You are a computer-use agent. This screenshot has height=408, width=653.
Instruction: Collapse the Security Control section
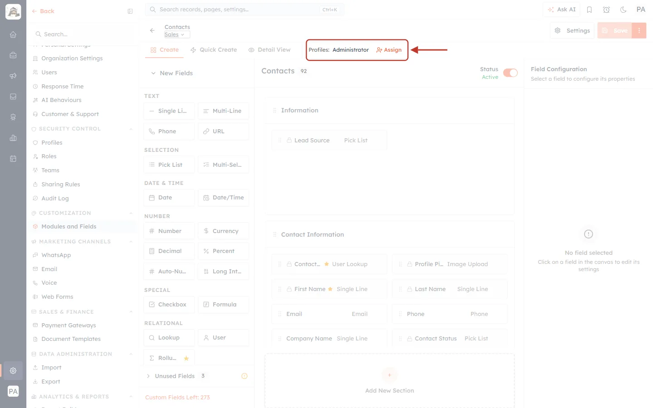click(131, 129)
